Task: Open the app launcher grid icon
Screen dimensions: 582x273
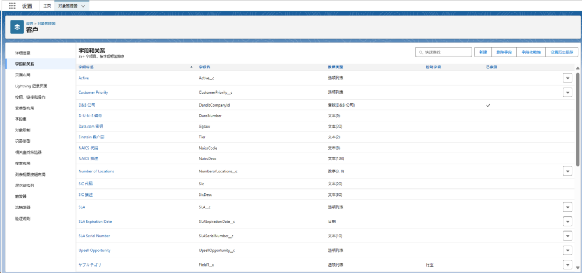Action: (x=12, y=6)
